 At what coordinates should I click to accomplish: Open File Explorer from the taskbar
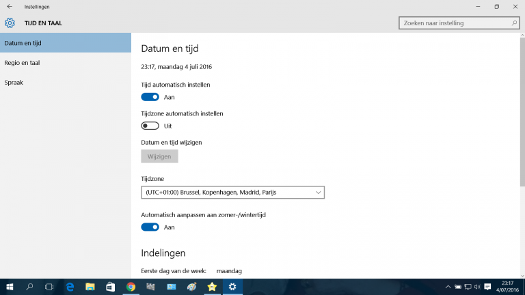[x=90, y=287]
